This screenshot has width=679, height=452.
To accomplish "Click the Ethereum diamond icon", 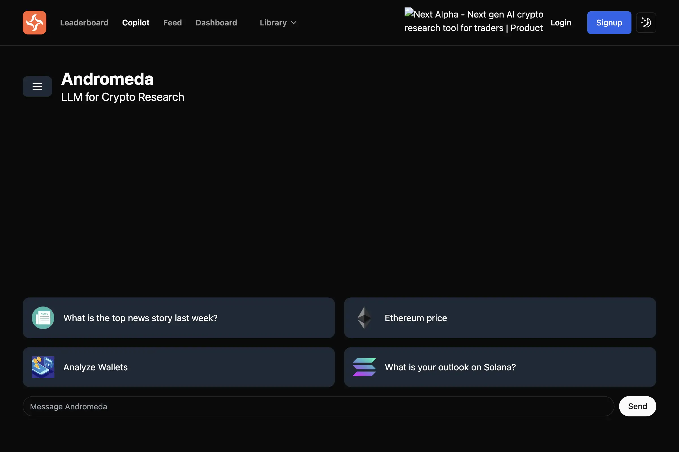I will tap(364, 318).
